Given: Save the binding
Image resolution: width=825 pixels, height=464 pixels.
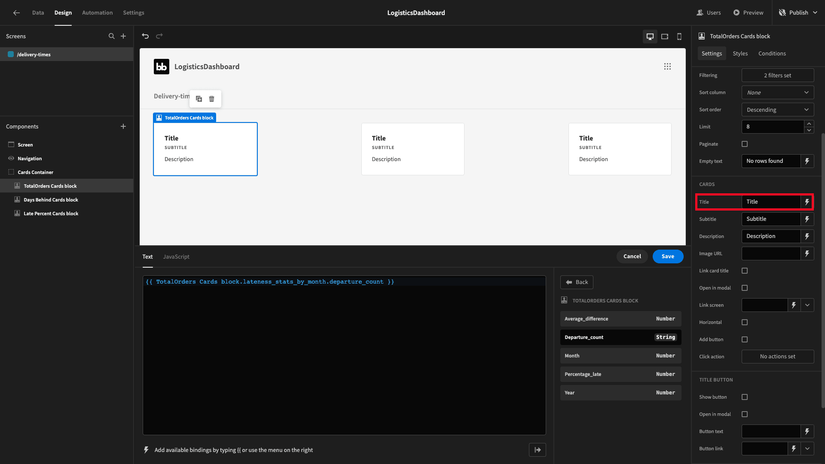Looking at the screenshot, I should point(668,256).
